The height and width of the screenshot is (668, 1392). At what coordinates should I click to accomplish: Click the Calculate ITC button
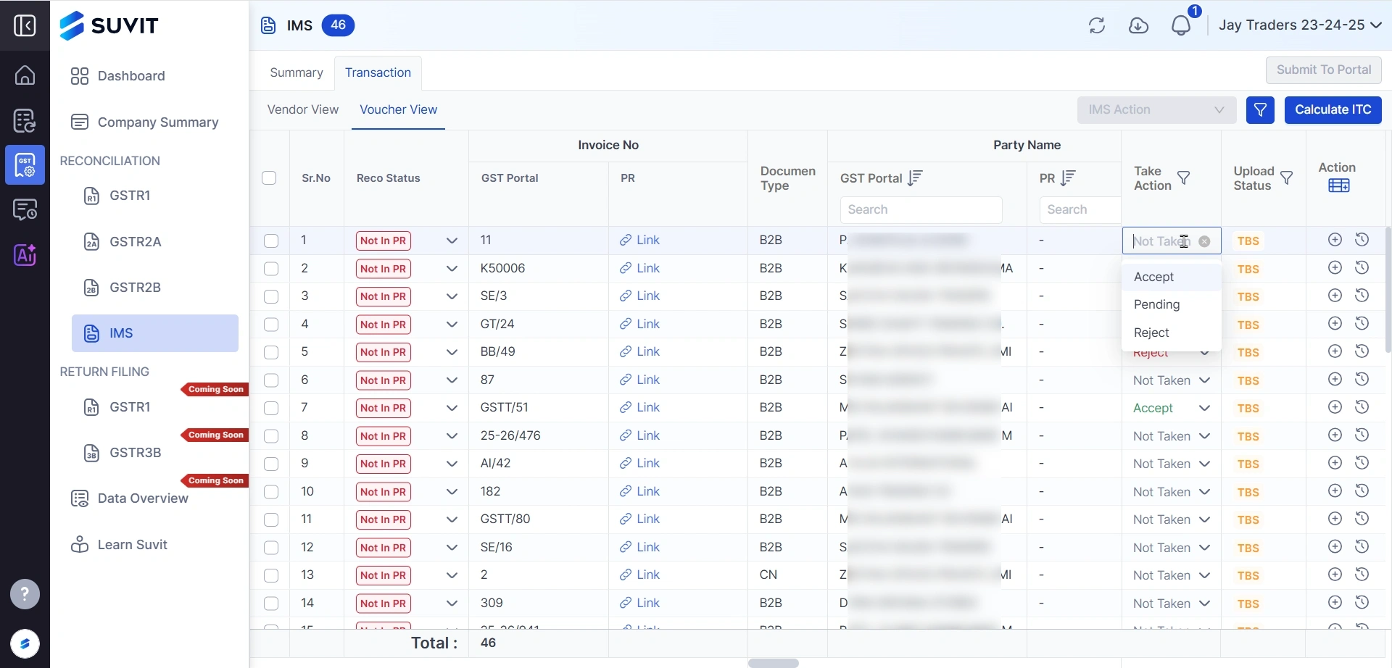pyautogui.click(x=1333, y=110)
